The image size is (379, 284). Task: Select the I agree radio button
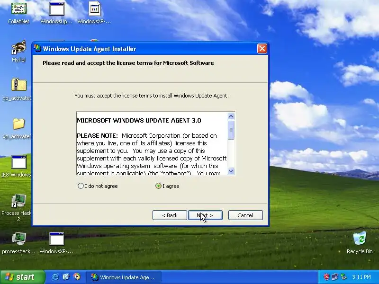(158, 186)
